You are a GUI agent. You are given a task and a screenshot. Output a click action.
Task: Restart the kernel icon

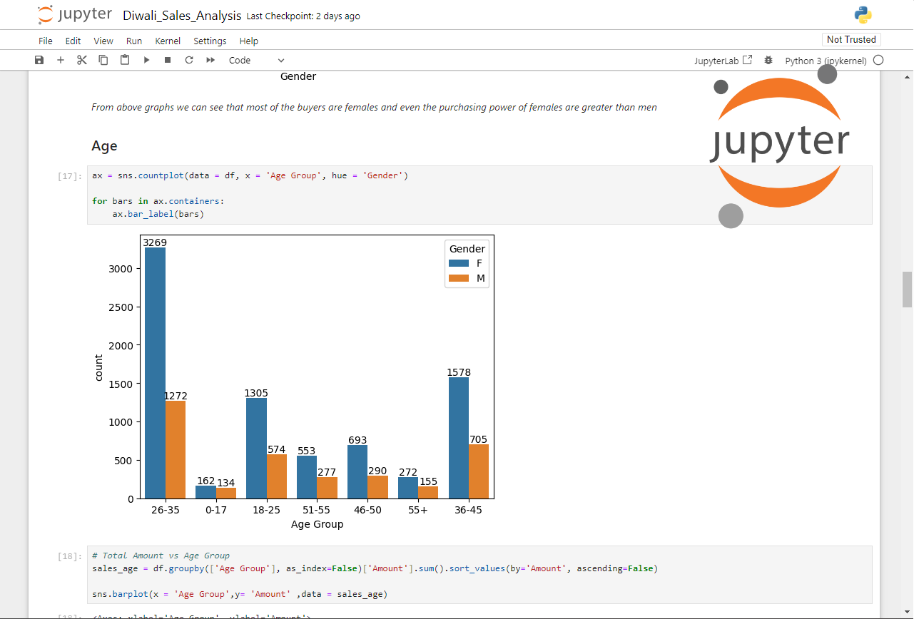click(x=189, y=61)
